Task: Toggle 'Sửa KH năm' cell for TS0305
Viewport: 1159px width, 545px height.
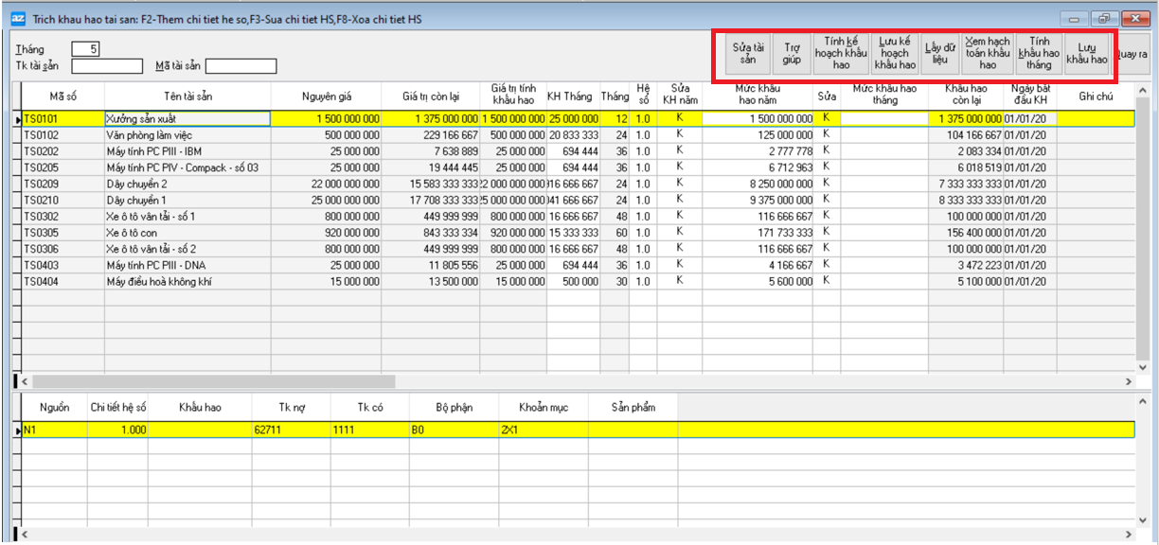Action: 679,232
